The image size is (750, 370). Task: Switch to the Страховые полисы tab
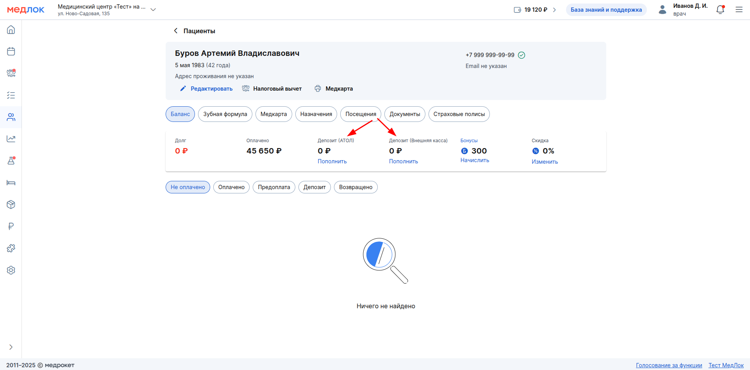459,114
